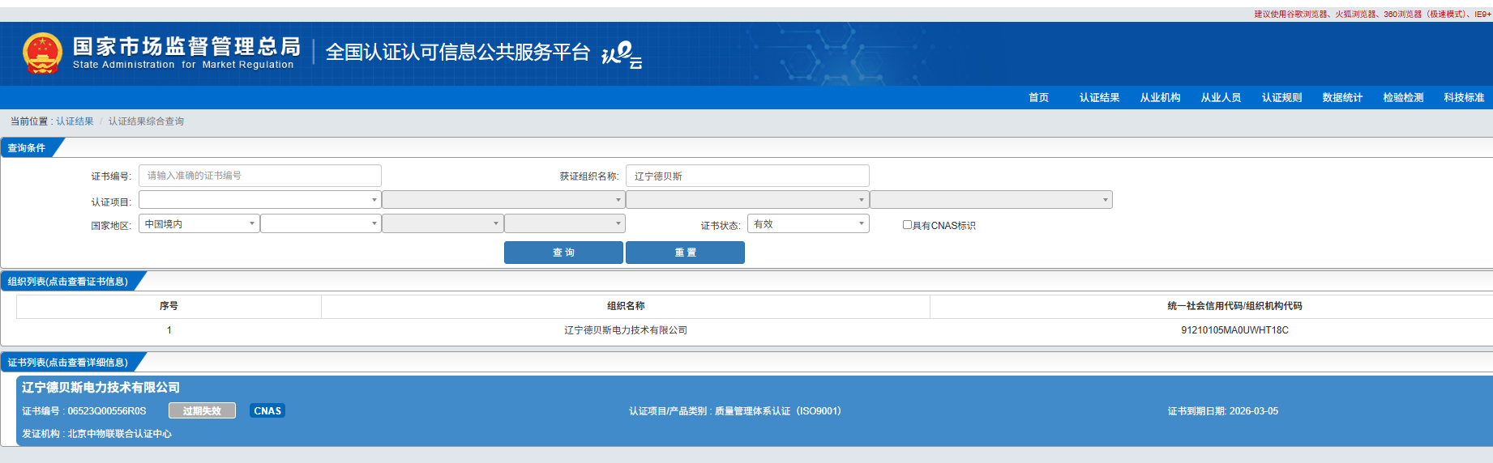This screenshot has width=1493, height=463.
Task: Tick the 具有CNAS标识 checkbox
Action: click(907, 225)
